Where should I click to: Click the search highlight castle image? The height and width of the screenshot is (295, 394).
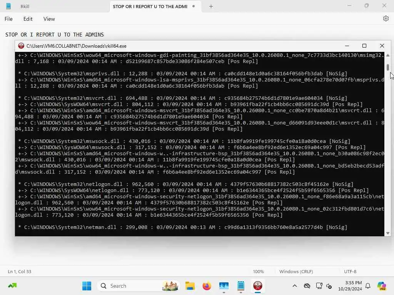click(170, 286)
